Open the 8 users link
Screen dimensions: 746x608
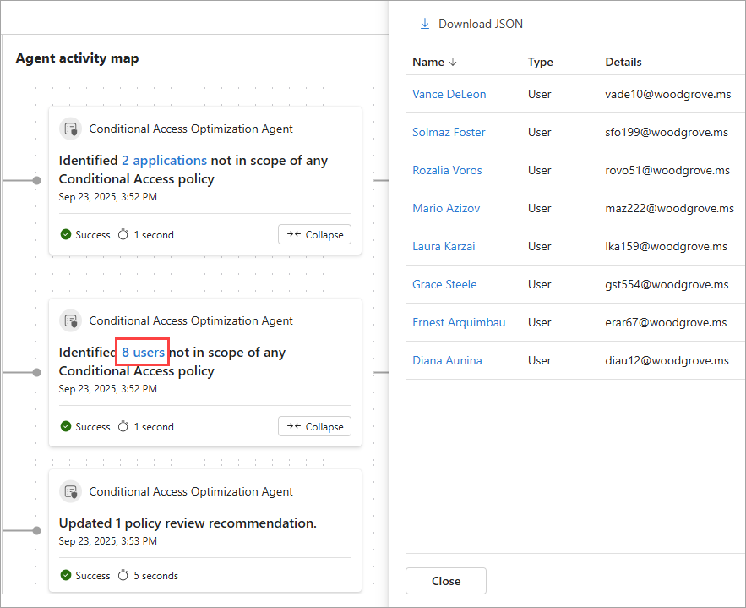pyautogui.click(x=143, y=353)
